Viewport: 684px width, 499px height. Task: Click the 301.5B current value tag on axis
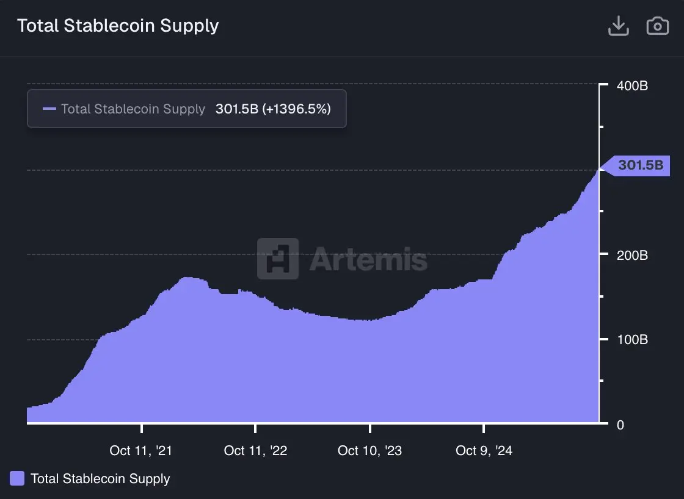click(x=639, y=165)
